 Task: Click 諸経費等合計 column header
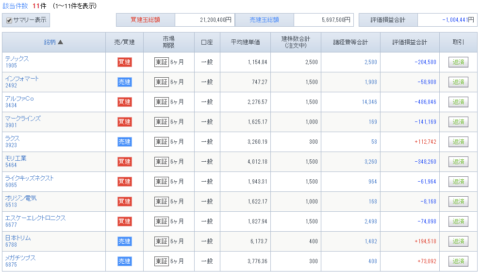[x=350, y=42]
